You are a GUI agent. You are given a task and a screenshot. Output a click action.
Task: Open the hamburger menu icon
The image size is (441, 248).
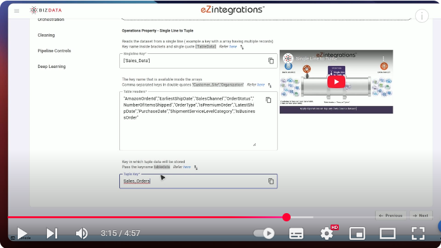click(16, 11)
